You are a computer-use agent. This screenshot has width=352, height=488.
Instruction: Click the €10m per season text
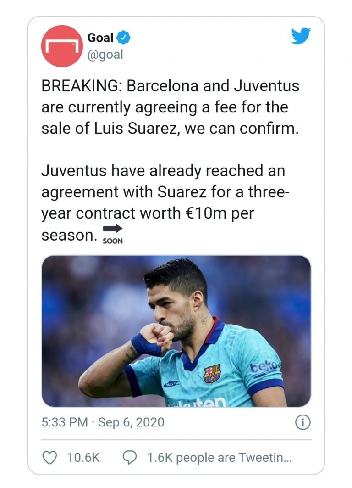[148, 224]
